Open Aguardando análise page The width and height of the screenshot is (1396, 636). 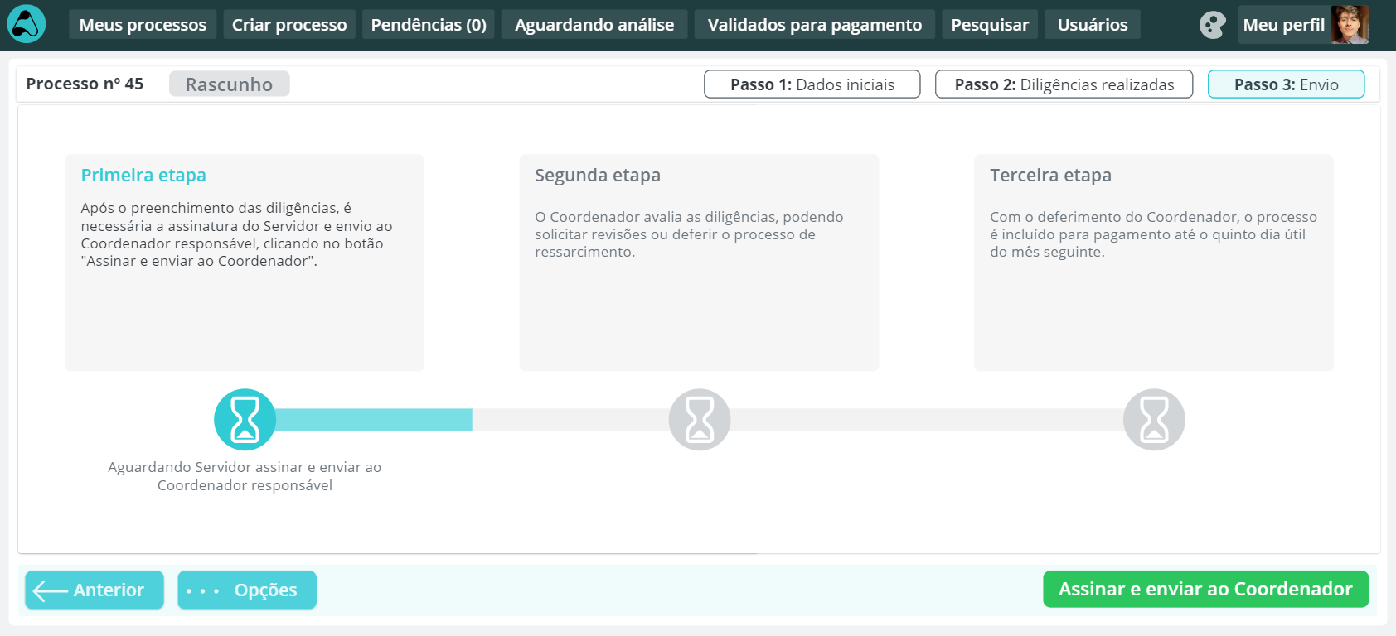(594, 25)
